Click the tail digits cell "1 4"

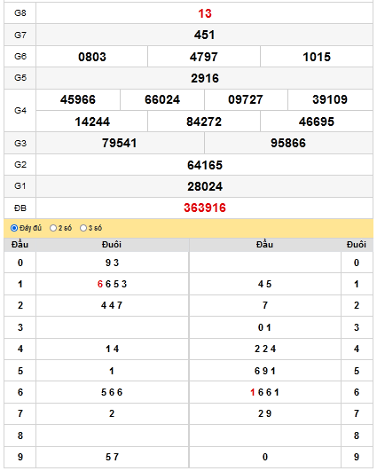[x=112, y=349]
